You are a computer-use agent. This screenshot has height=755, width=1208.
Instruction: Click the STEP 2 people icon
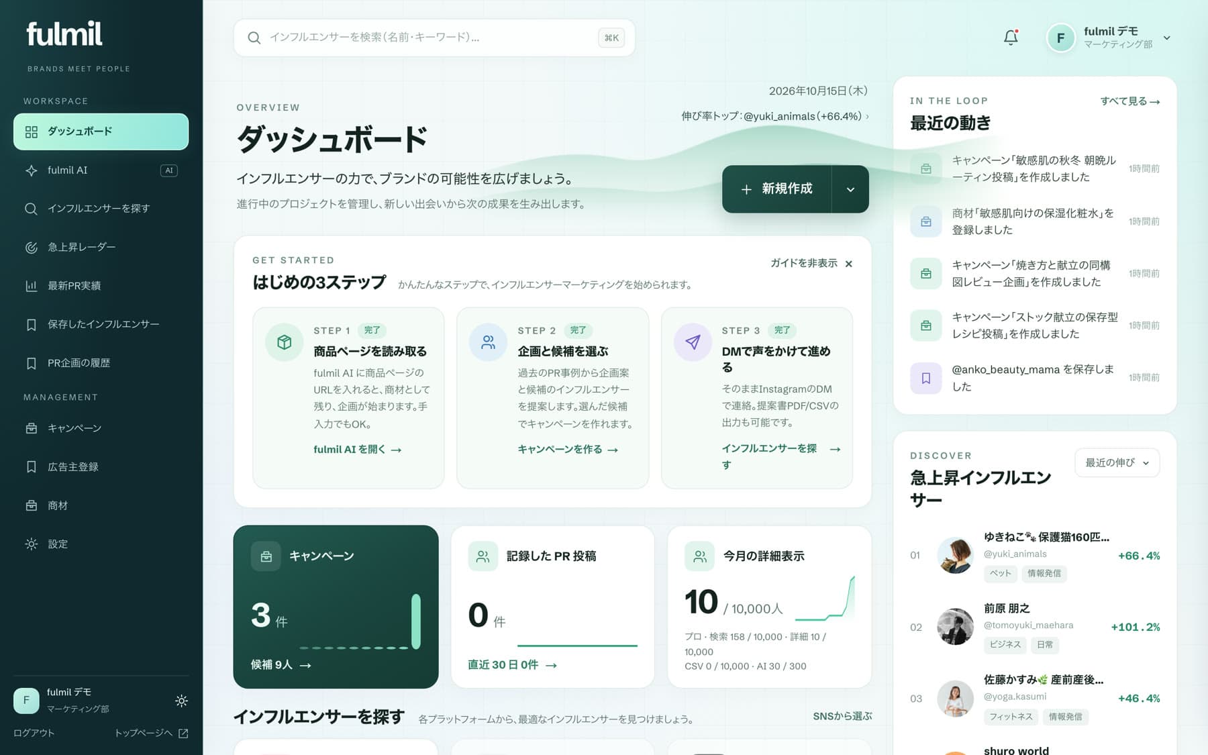(489, 342)
